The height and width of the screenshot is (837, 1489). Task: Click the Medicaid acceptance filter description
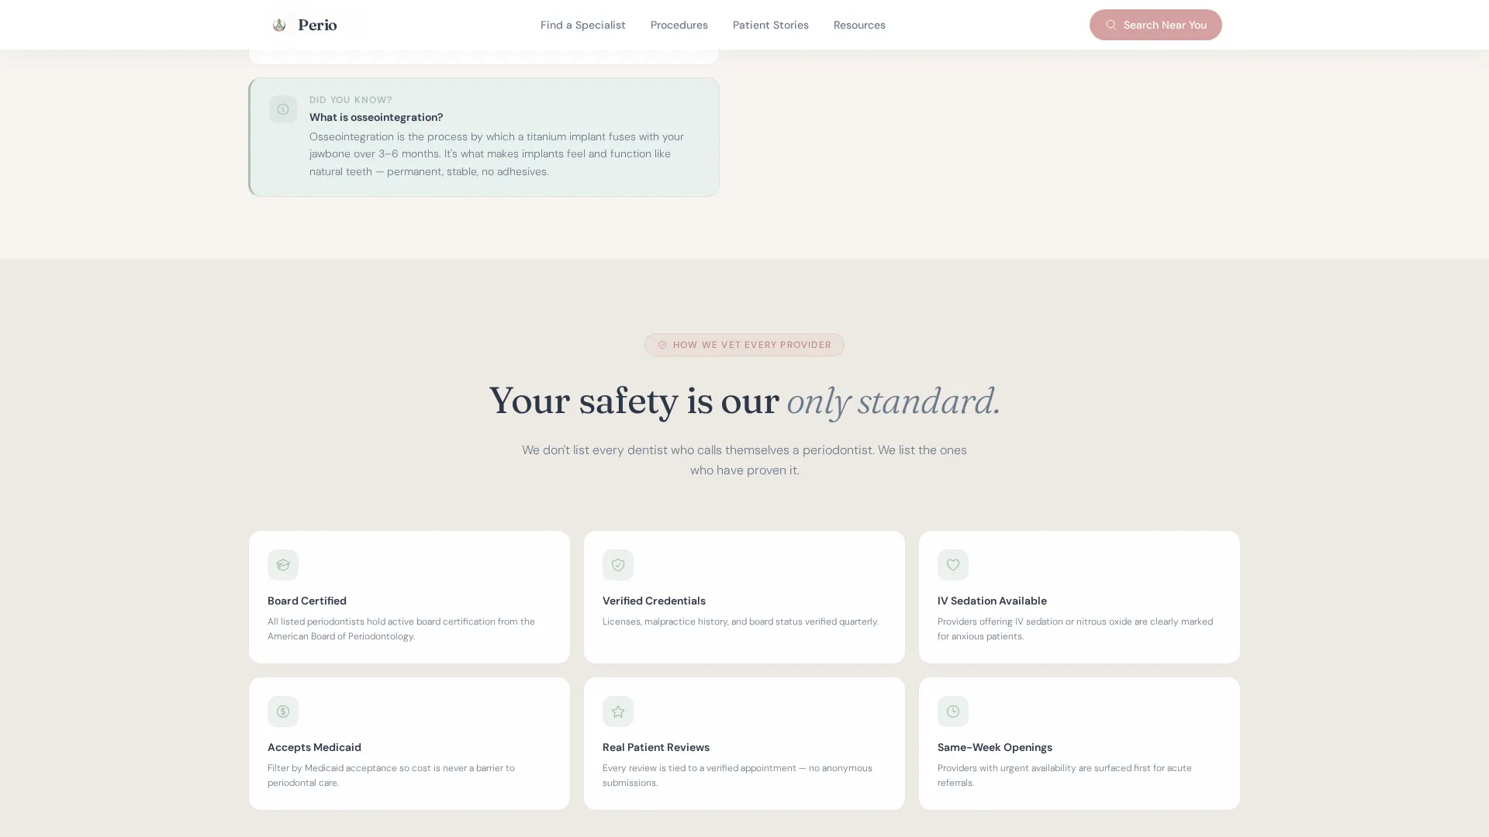point(391,775)
